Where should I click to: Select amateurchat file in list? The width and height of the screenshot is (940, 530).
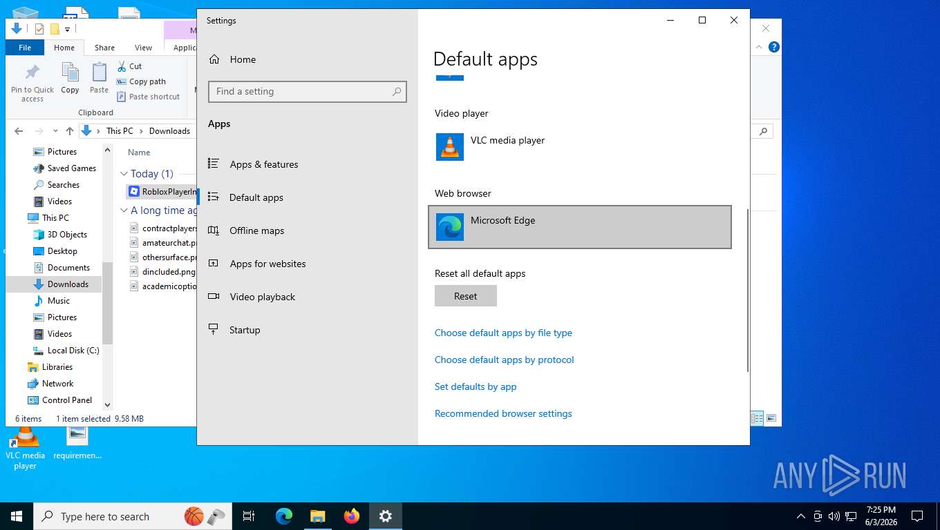pyautogui.click(x=163, y=243)
